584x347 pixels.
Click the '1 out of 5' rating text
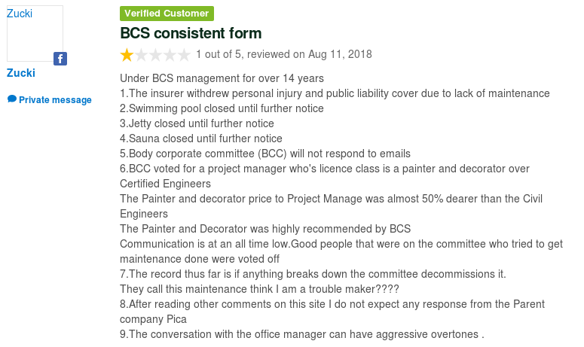pyautogui.click(x=219, y=54)
